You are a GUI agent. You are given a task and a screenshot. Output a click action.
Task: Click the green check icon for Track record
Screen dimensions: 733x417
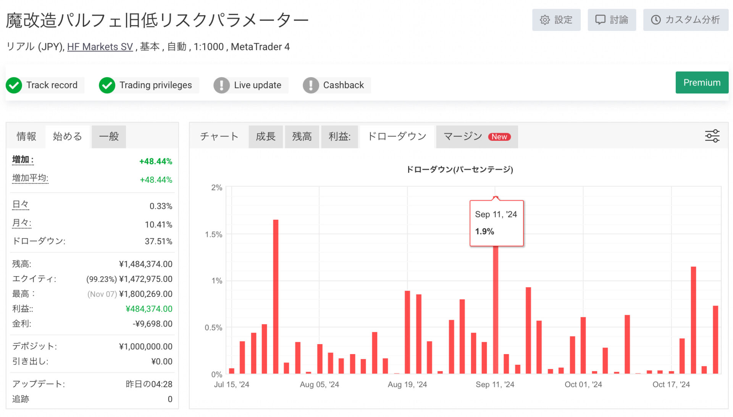click(14, 85)
